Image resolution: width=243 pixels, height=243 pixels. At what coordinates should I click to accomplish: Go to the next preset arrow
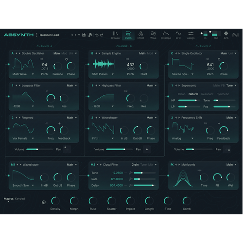(75, 35)
